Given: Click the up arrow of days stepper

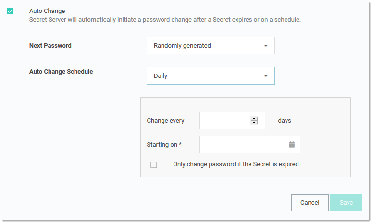Looking at the screenshot, I should pos(254,118).
